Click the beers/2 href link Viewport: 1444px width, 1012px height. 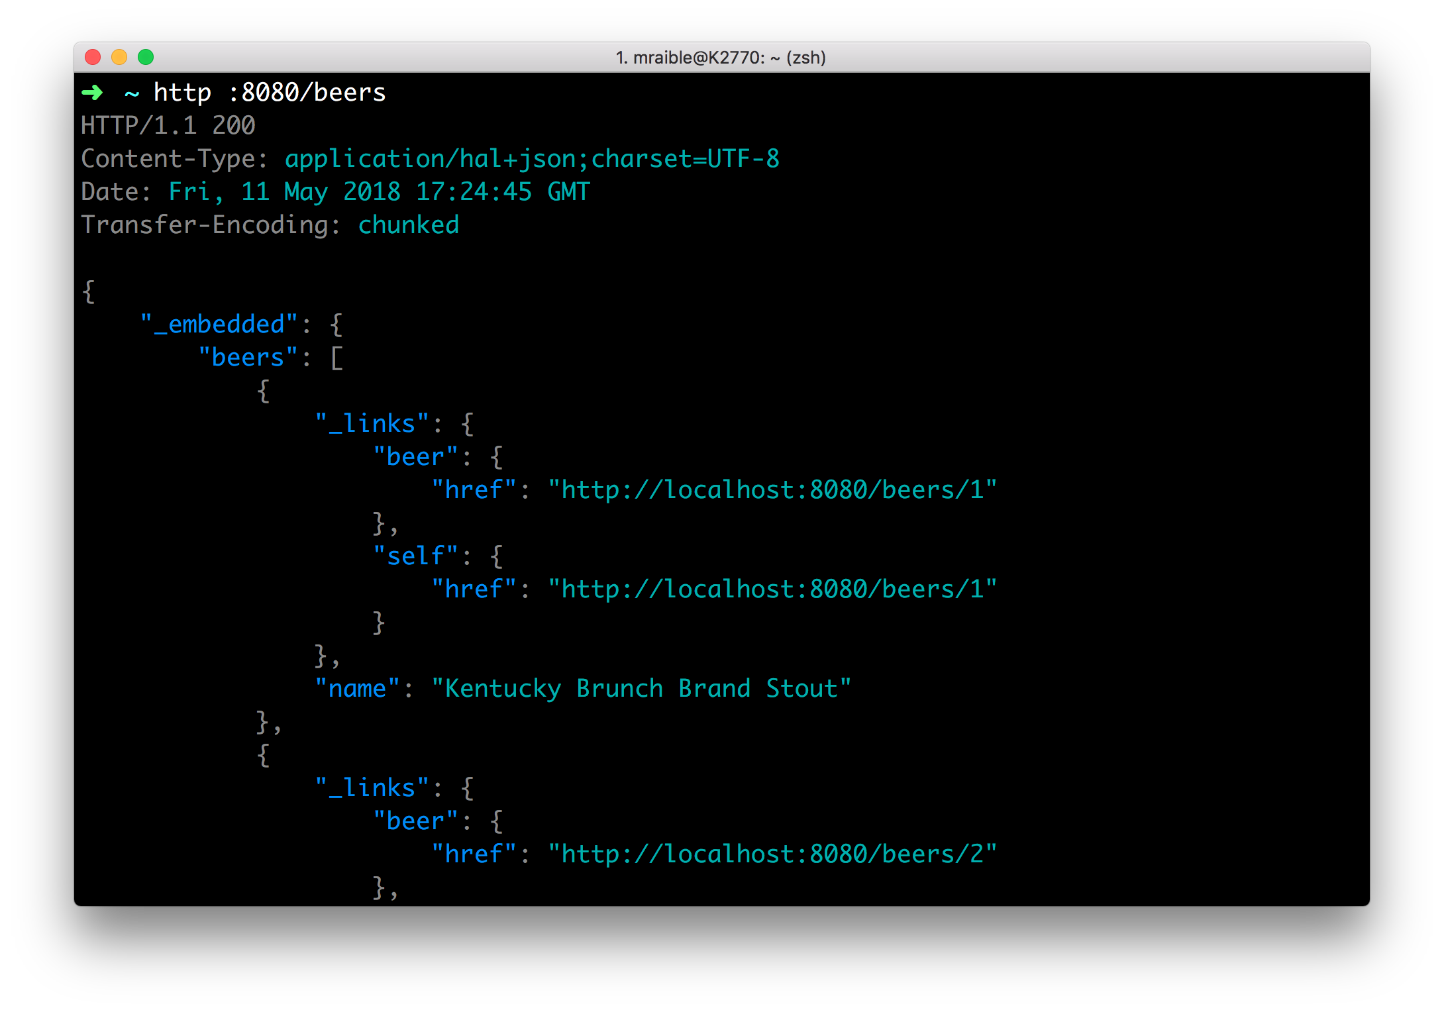[772, 854]
